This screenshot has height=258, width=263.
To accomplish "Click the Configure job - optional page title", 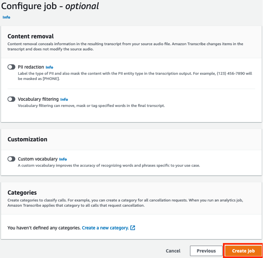I will tap(50, 6).
